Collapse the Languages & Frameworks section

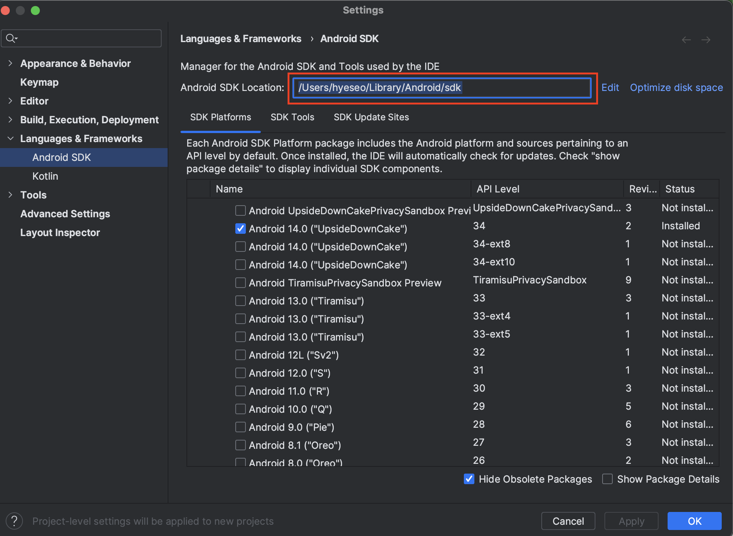pos(11,138)
